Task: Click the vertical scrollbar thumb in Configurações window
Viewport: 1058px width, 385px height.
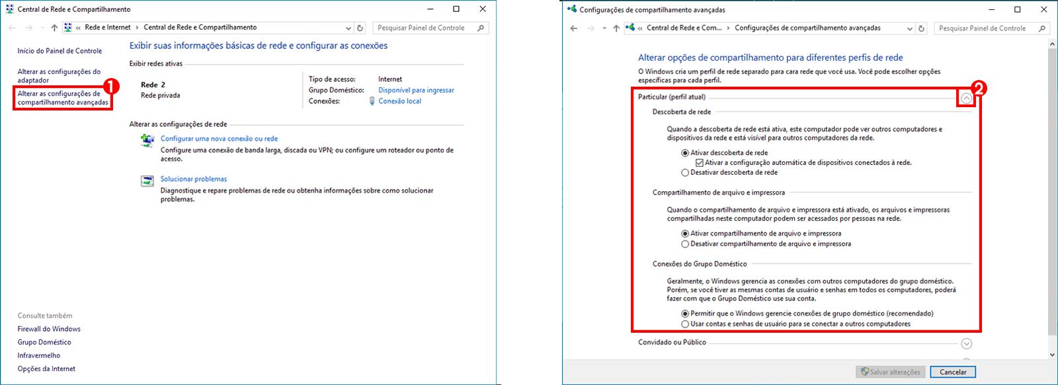Action: (x=1053, y=192)
